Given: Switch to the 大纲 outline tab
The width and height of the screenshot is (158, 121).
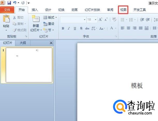Looking at the screenshot, I should click(23, 43).
